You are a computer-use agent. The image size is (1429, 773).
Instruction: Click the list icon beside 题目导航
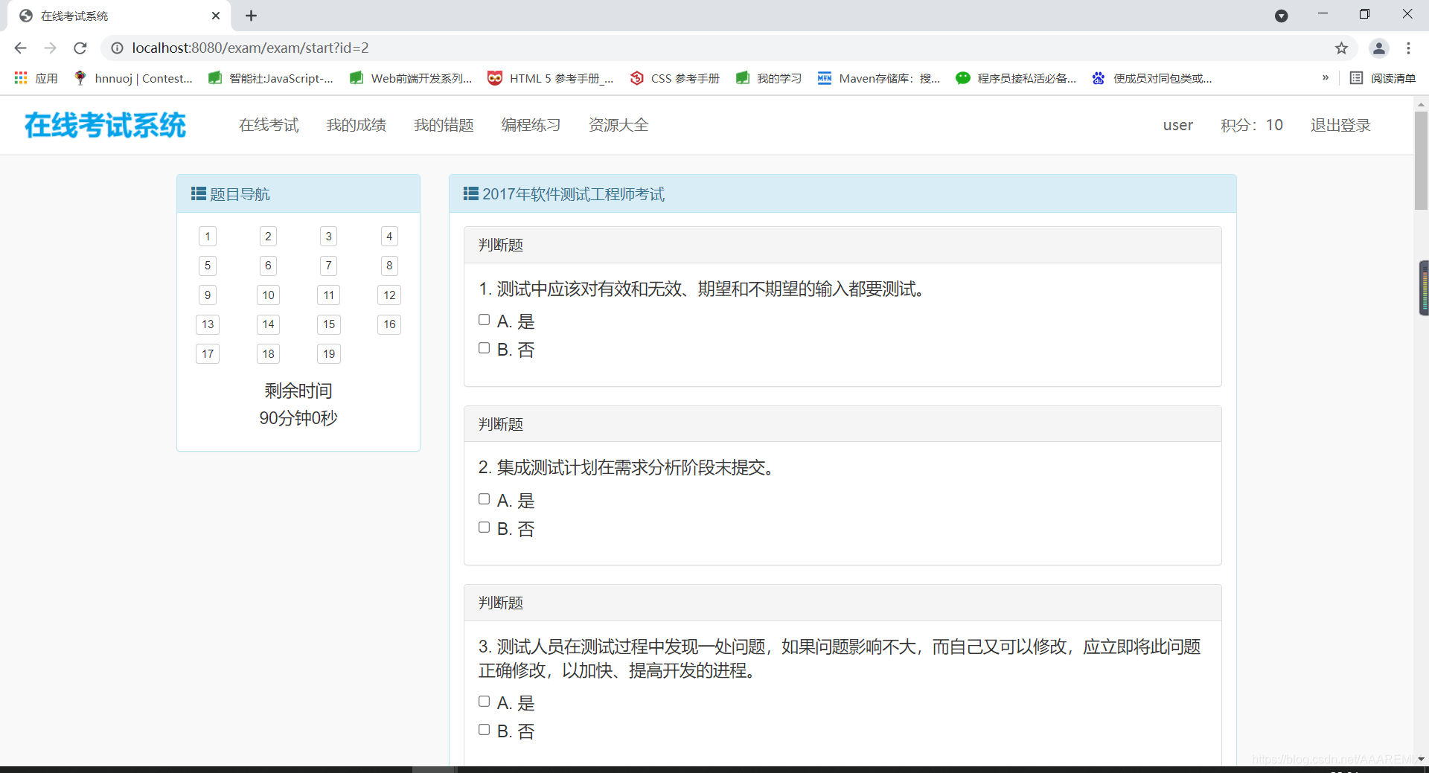[x=199, y=194]
